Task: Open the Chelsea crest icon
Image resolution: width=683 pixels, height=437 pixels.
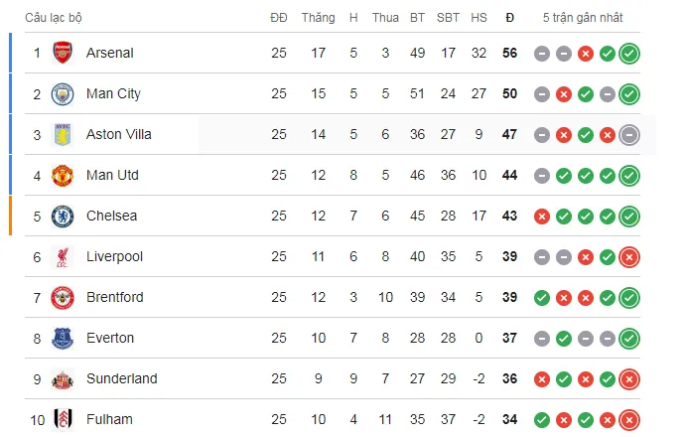Action: [63, 216]
